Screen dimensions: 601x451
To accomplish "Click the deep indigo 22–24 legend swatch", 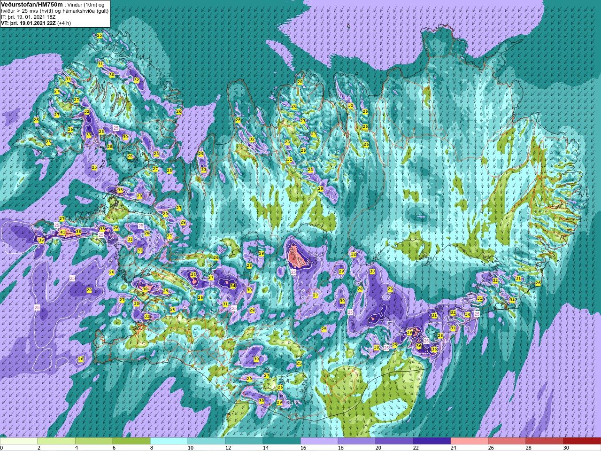I will (x=432, y=441).
